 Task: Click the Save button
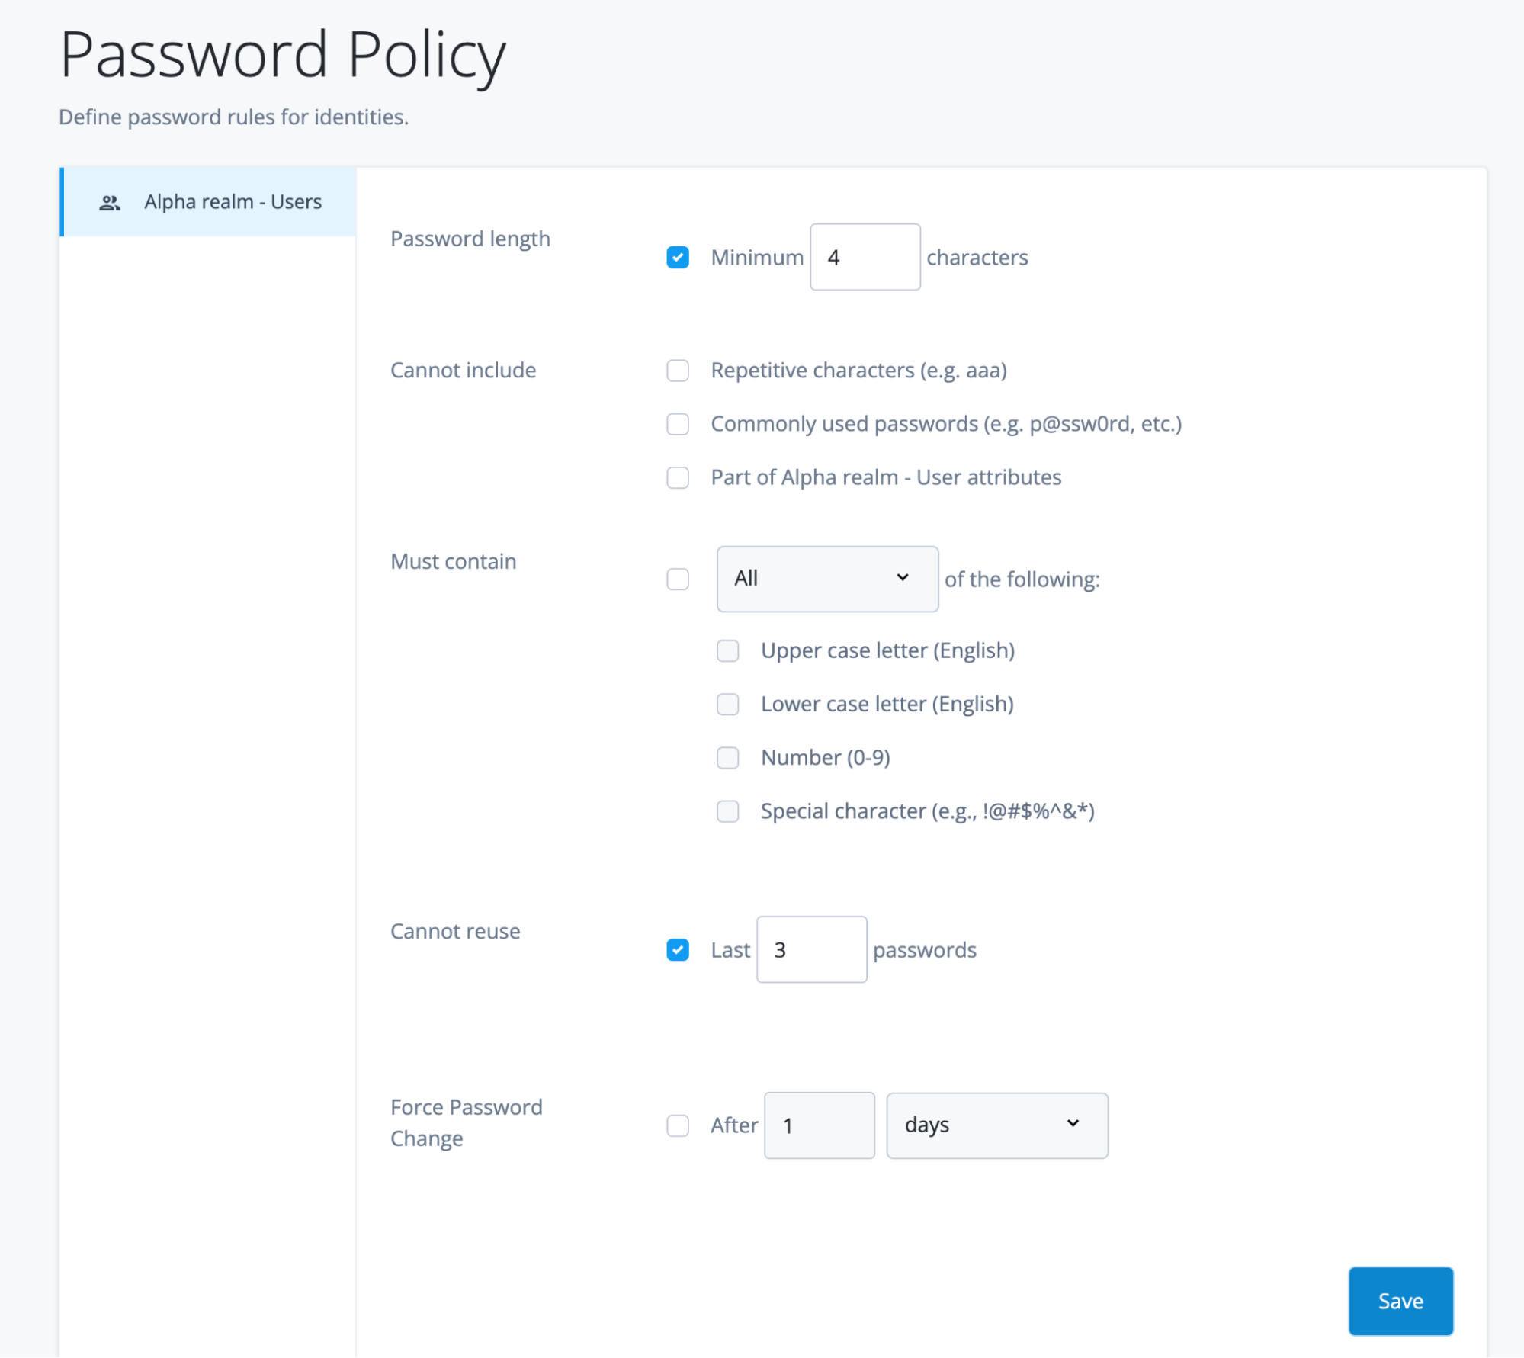[x=1400, y=1299]
